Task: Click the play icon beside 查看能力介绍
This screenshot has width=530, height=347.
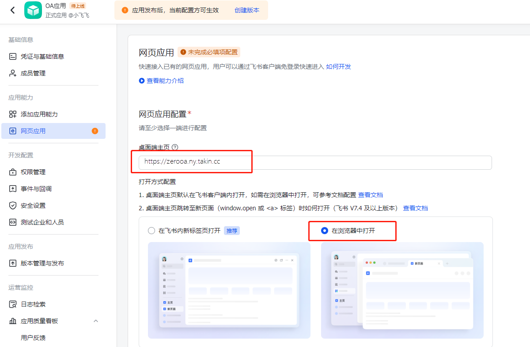Action: coord(142,81)
